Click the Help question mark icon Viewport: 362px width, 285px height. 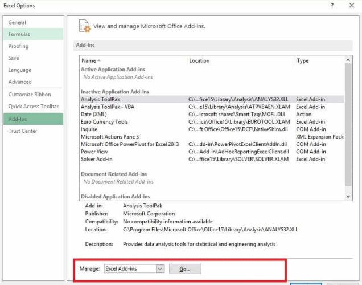click(332, 5)
